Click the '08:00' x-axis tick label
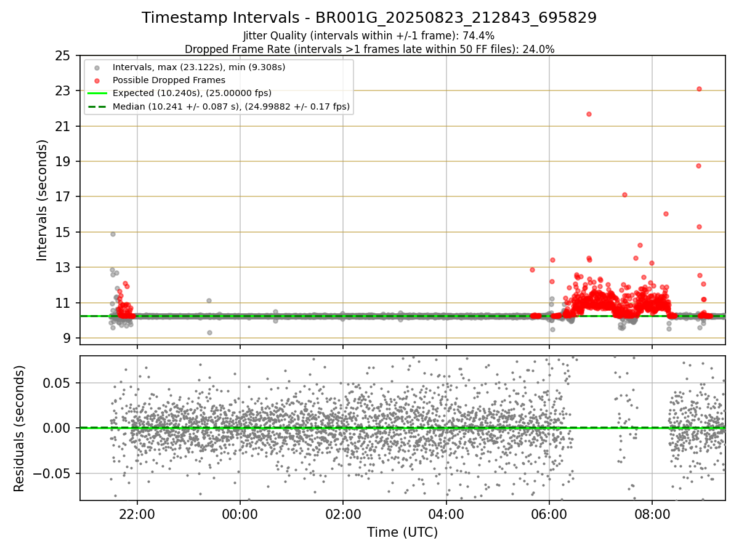Image resolution: width=739 pixels, height=554 pixels. point(652,513)
